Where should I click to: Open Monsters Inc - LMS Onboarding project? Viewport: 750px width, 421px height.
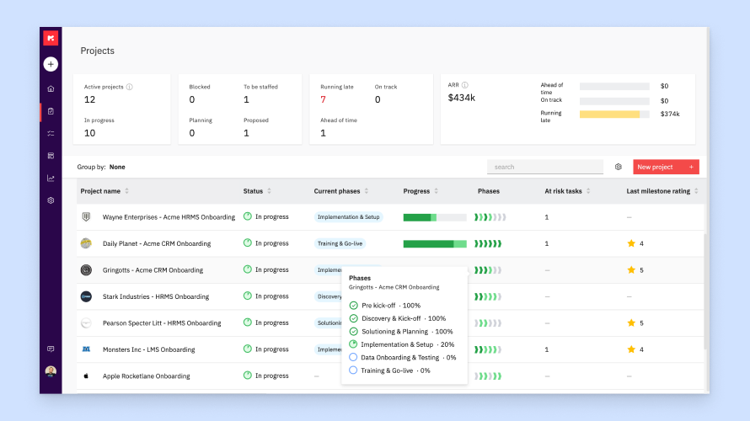click(x=148, y=349)
